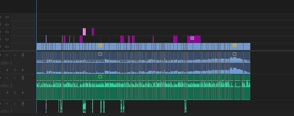This screenshot has height=116, width=294.
Task: Hide the video track containing the pink clip
Action: [x=7, y=32]
